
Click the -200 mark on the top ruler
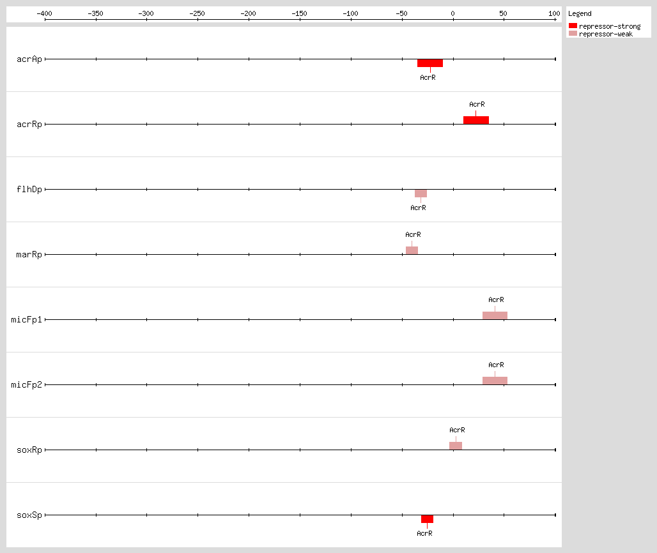[249, 13]
